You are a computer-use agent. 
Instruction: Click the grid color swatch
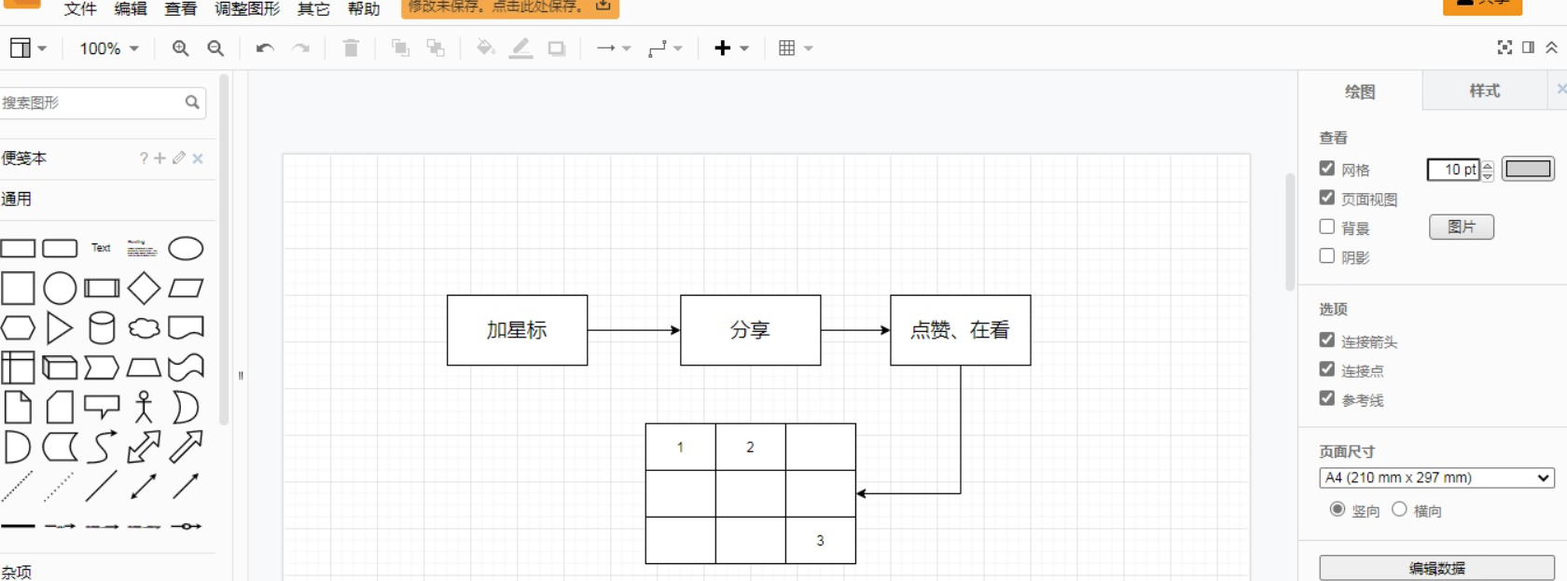tap(1528, 169)
